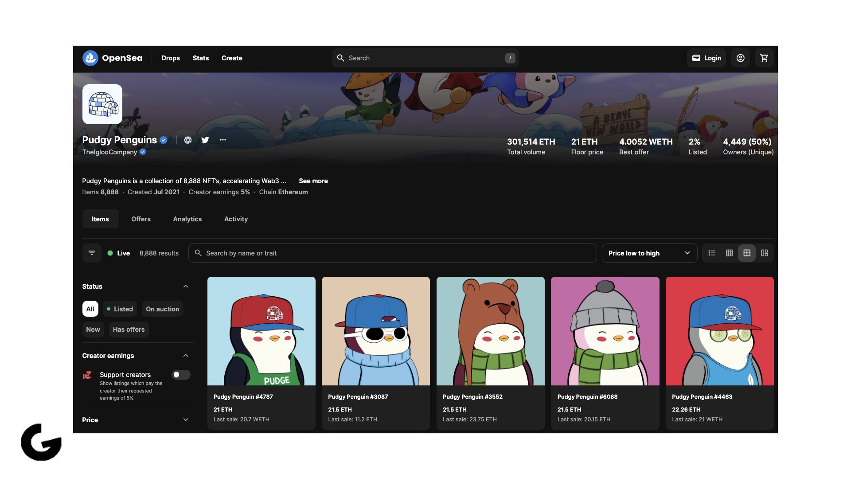Select the All status filter
Image resolution: width=851 pixels, height=479 pixels.
click(x=90, y=309)
